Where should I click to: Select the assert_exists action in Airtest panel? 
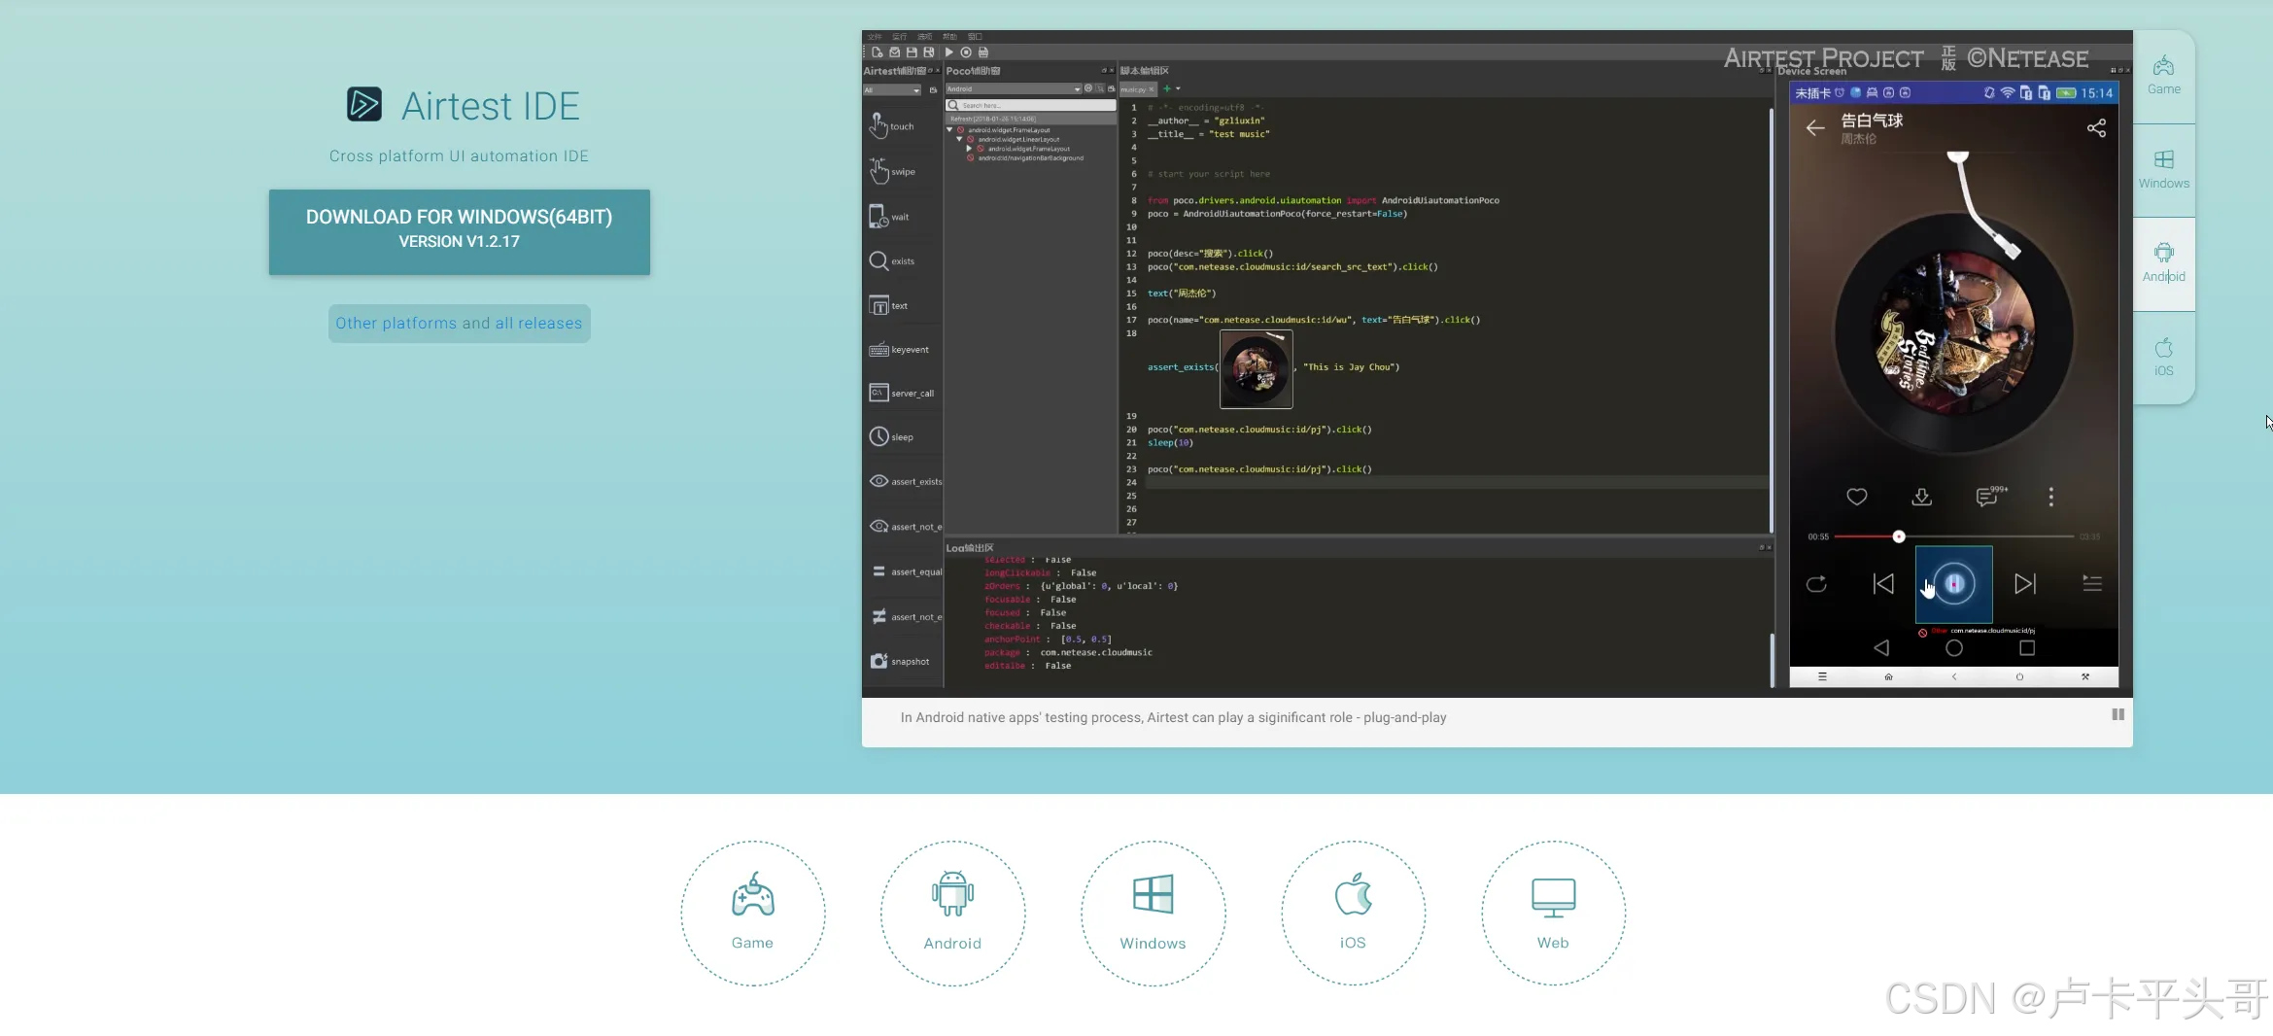pyautogui.click(x=905, y=481)
